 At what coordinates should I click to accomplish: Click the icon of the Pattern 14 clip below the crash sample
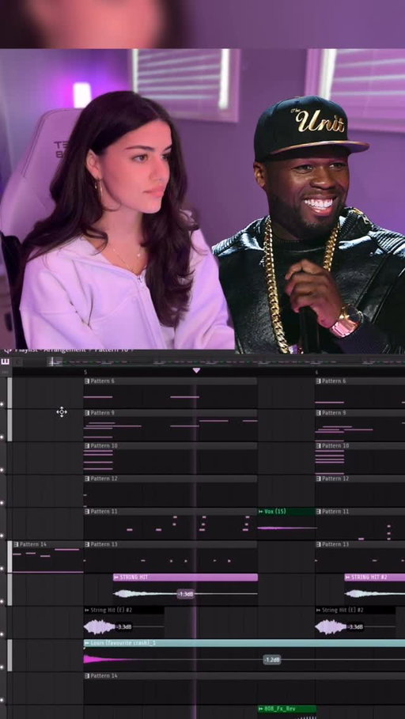[x=87, y=676]
